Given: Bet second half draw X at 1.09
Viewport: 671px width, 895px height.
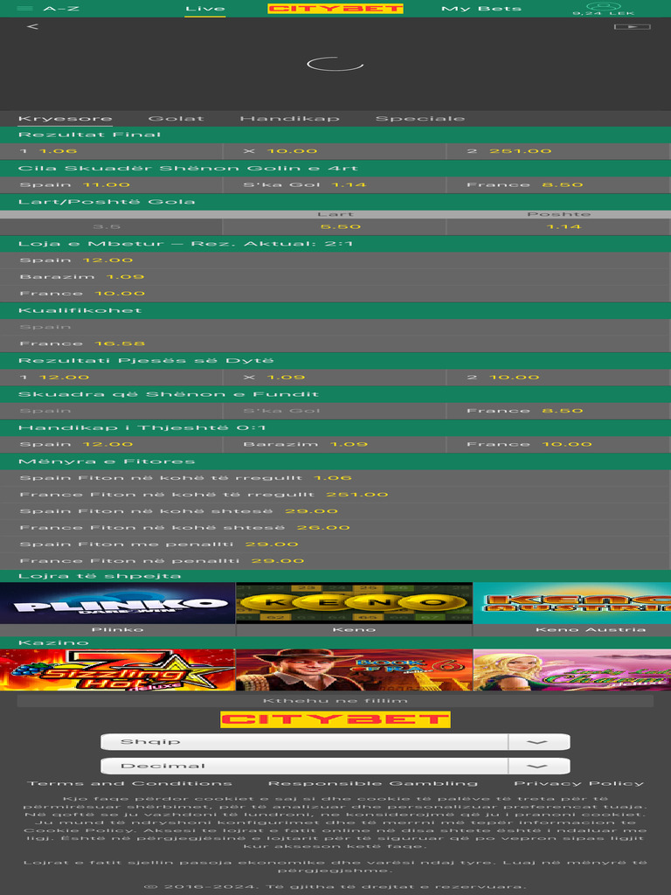Looking at the screenshot, I should pos(335,377).
